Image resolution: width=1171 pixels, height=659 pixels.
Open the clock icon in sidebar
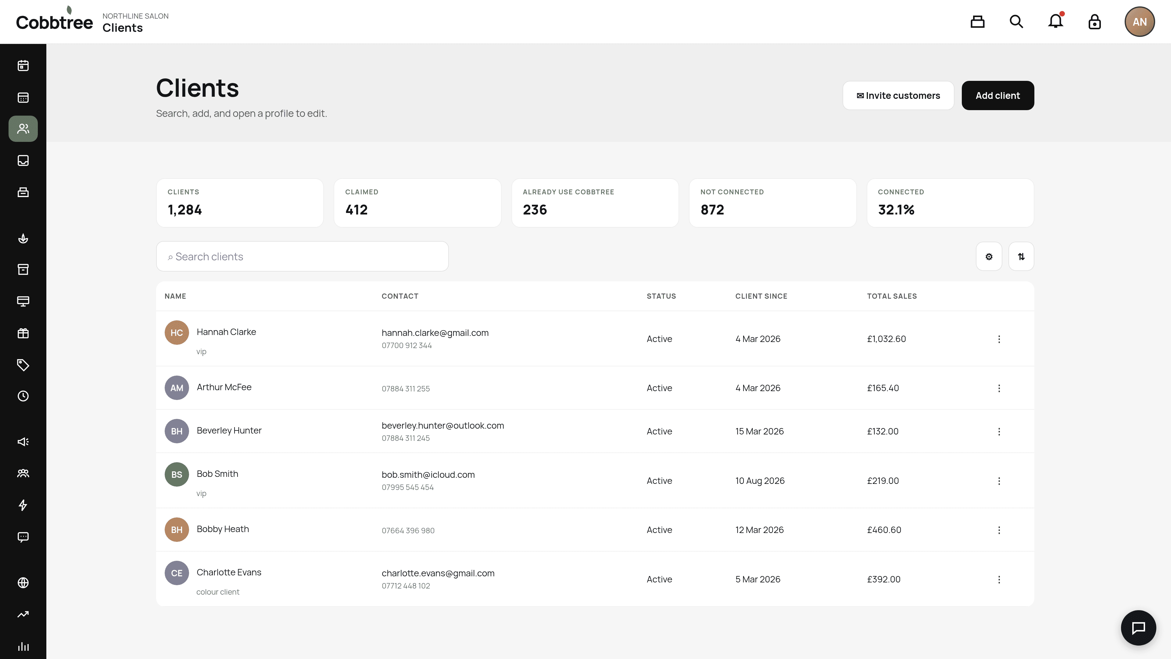23,396
